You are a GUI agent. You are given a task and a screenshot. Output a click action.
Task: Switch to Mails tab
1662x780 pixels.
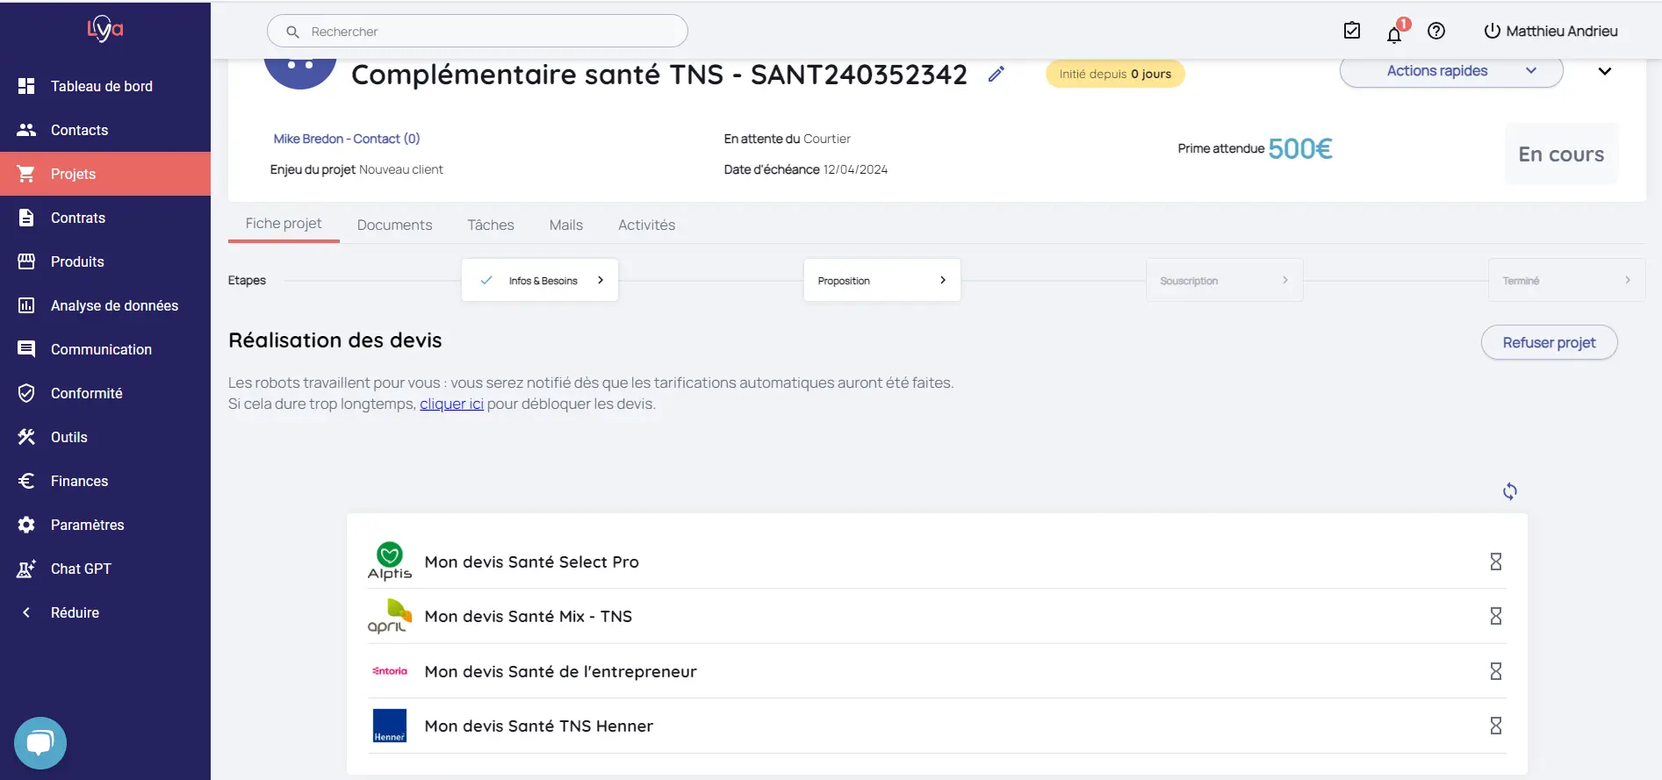[566, 225]
